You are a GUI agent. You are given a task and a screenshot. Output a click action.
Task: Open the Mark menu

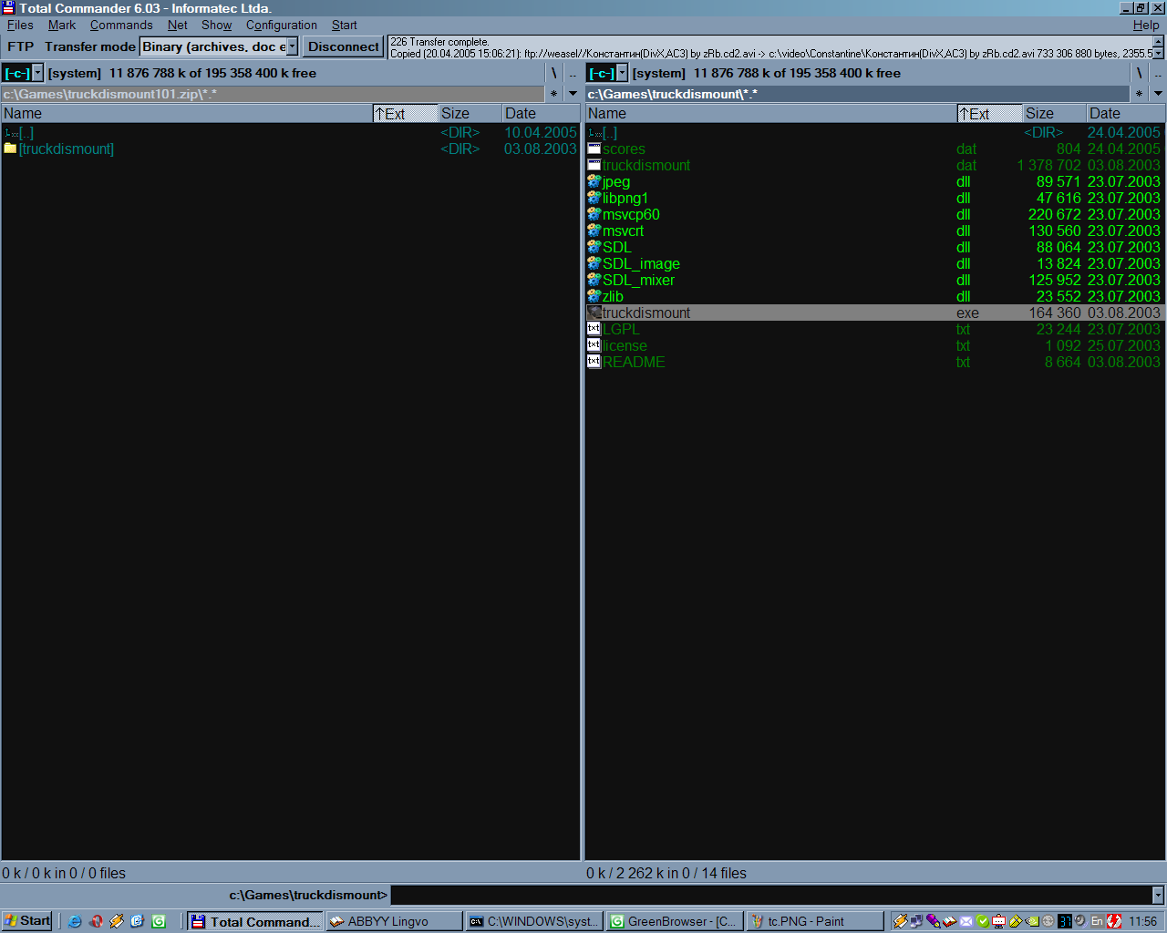click(62, 25)
